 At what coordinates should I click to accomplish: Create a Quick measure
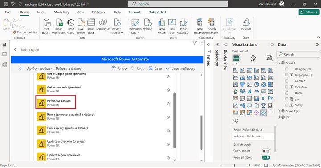pos(212,26)
